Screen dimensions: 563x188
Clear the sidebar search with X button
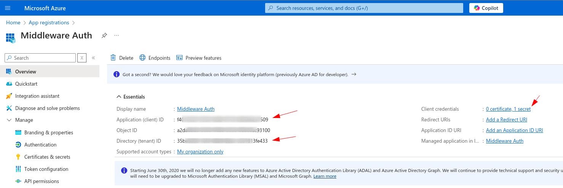click(82, 58)
